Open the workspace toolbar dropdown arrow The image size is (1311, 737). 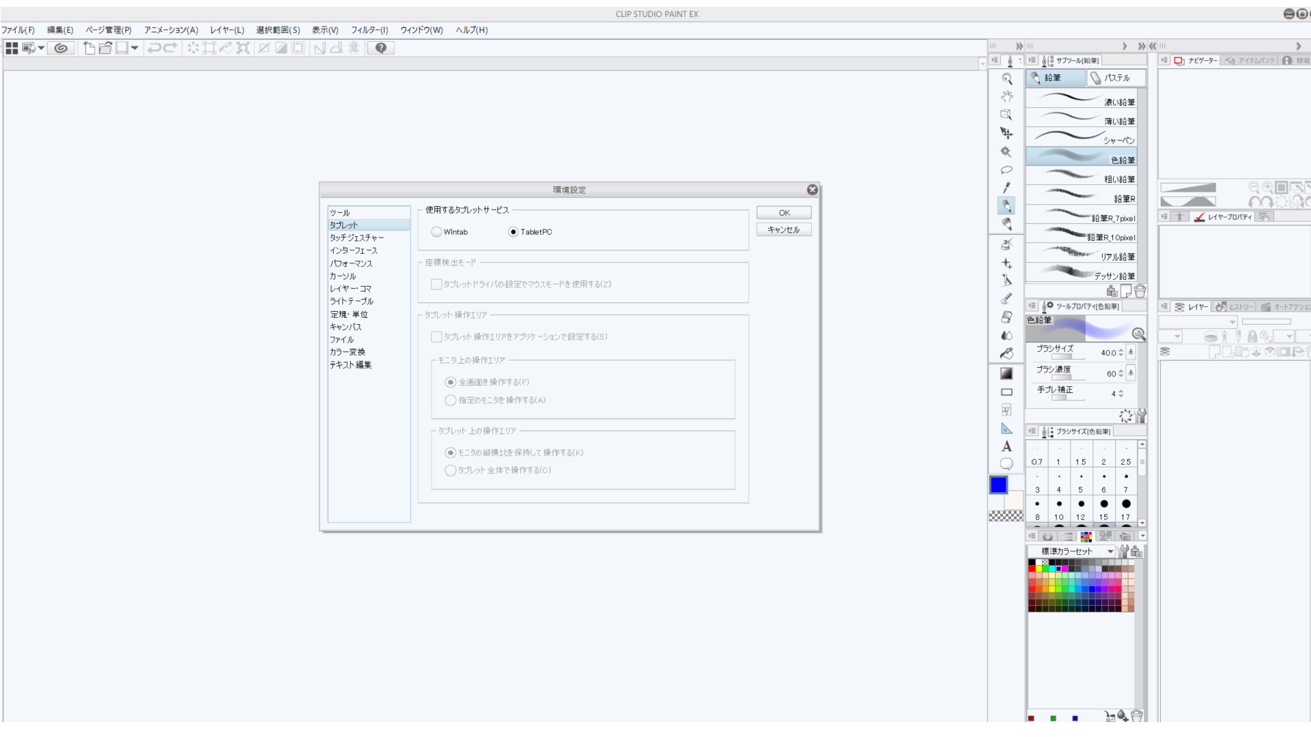tap(42, 48)
